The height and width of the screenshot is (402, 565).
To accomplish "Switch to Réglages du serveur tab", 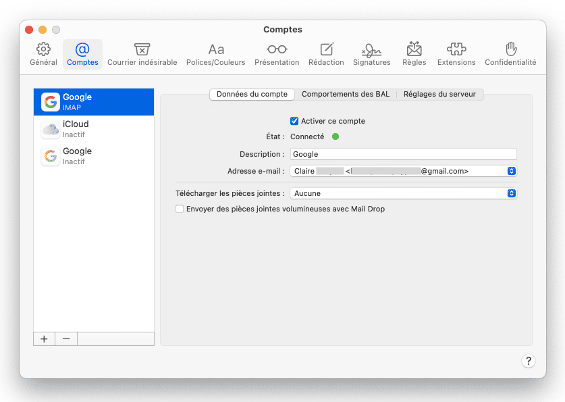I will click(x=439, y=95).
